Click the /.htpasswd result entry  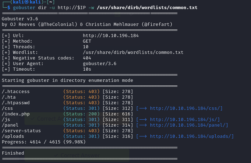tap(15, 103)
